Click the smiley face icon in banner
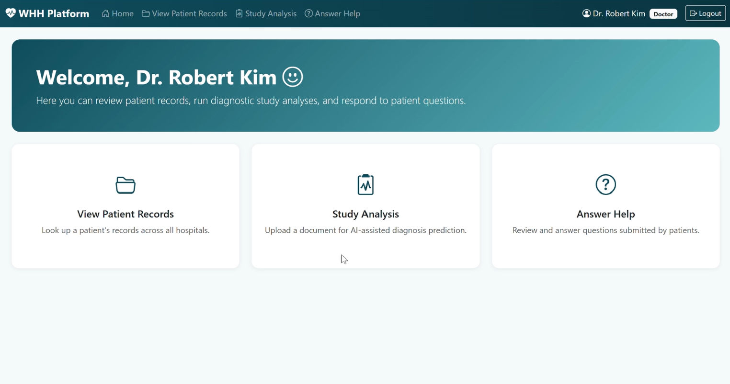Image resolution: width=730 pixels, height=384 pixels. 293,77
